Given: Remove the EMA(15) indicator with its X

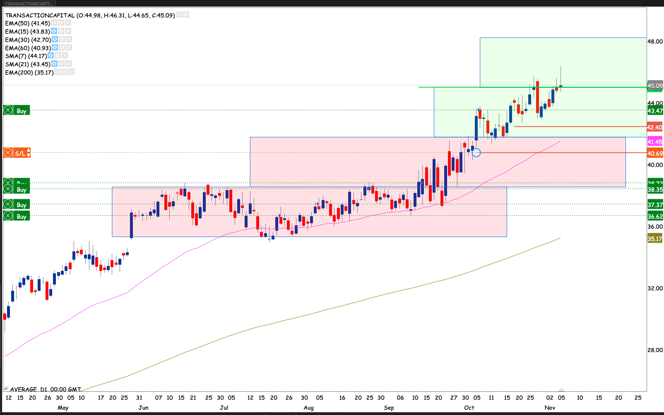Looking at the screenshot, I should point(68,31).
